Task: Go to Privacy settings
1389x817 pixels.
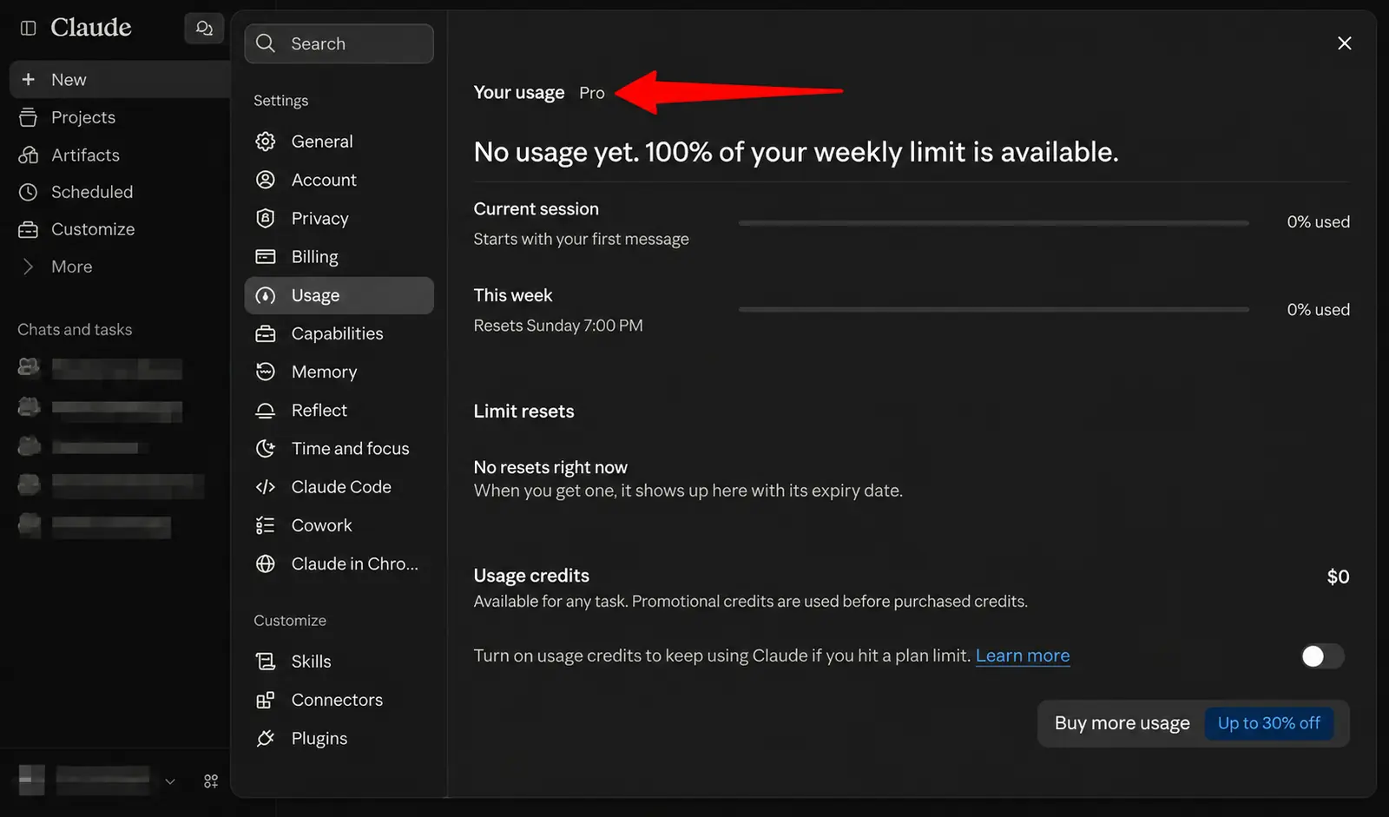Action: (339, 218)
